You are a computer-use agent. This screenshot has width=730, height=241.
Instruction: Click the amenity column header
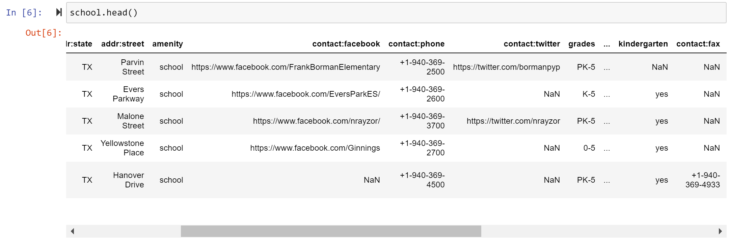click(167, 44)
